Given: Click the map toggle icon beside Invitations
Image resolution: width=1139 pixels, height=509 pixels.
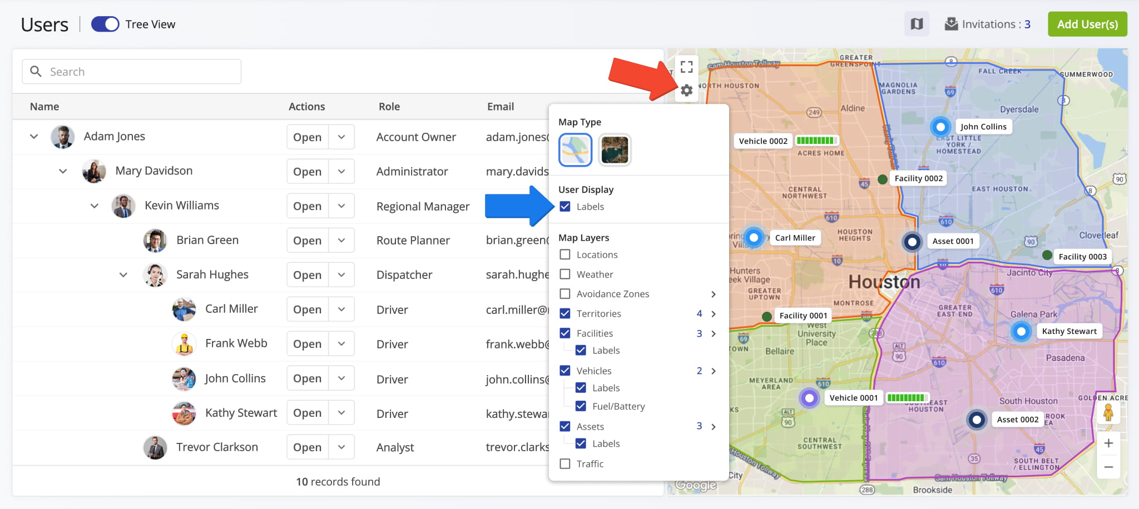Looking at the screenshot, I should click(917, 24).
